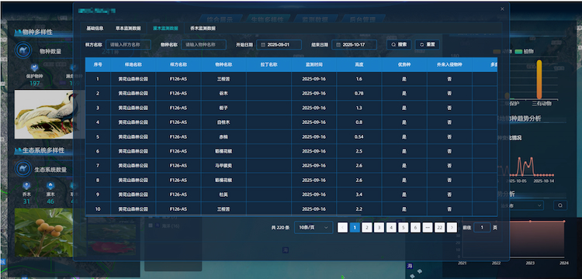Click the fruit plant image thumbnail in background
Viewport: 582px width, 279px height.
44,232
